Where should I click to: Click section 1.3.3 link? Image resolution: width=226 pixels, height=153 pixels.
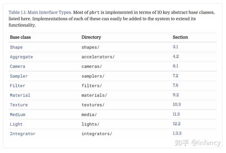177,134
